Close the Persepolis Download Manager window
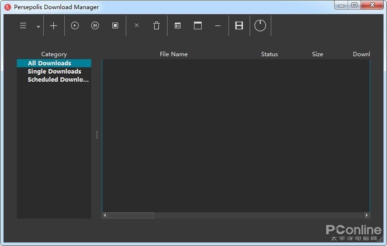Viewport: 387px width, 246px height. coord(372,5)
